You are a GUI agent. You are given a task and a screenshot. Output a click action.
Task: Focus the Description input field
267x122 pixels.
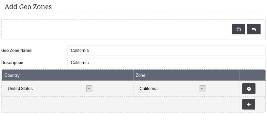[x=166, y=63]
